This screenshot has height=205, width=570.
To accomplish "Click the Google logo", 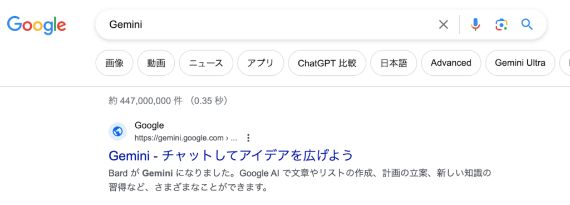I will 36,25.
